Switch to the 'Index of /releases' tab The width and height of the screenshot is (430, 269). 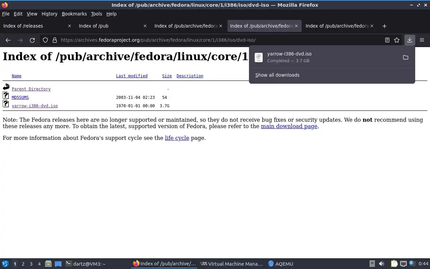pos(37,26)
